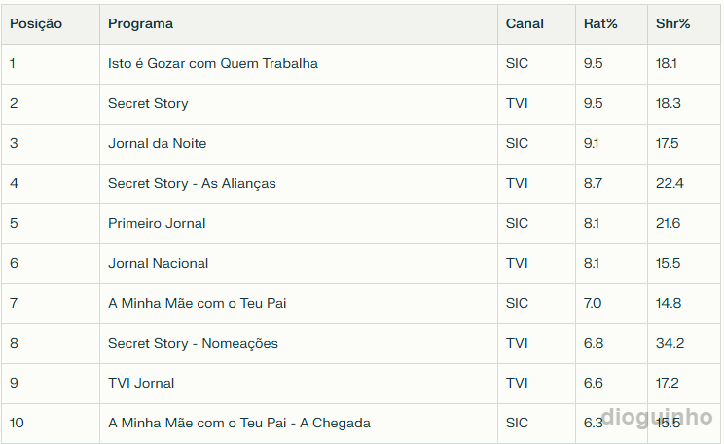Click A Minha Mãe com o Teu Pai - A Chegada

(x=238, y=423)
